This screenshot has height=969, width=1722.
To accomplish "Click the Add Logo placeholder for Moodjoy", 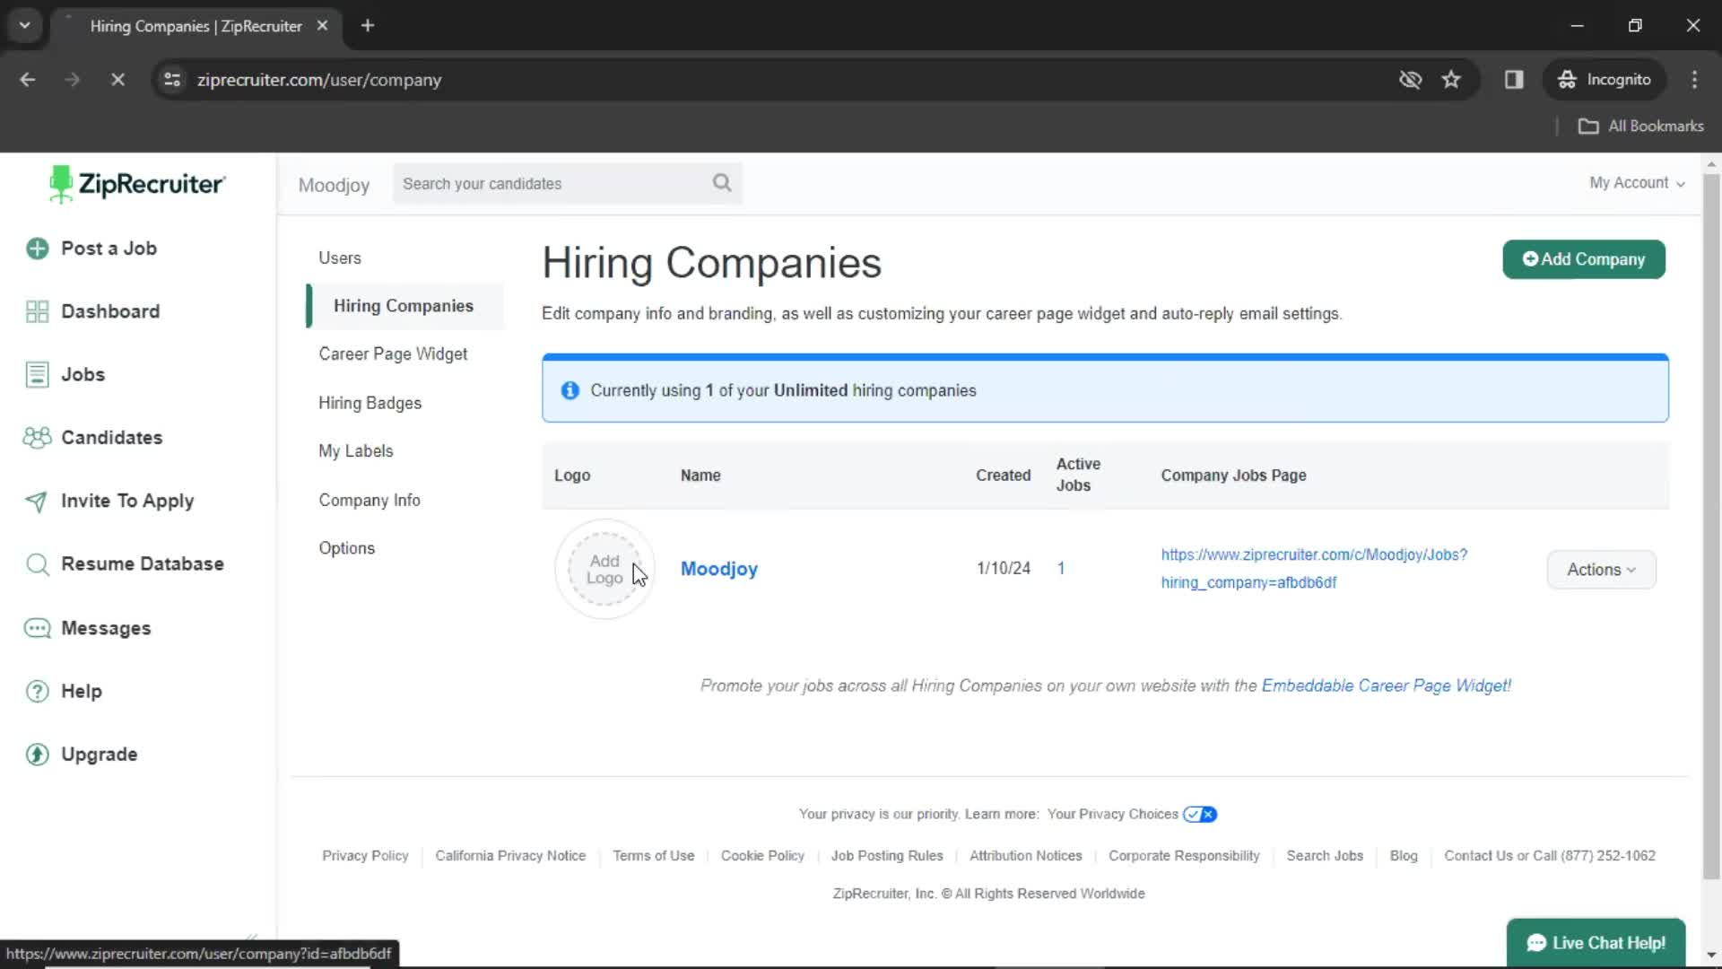I will [x=604, y=569].
